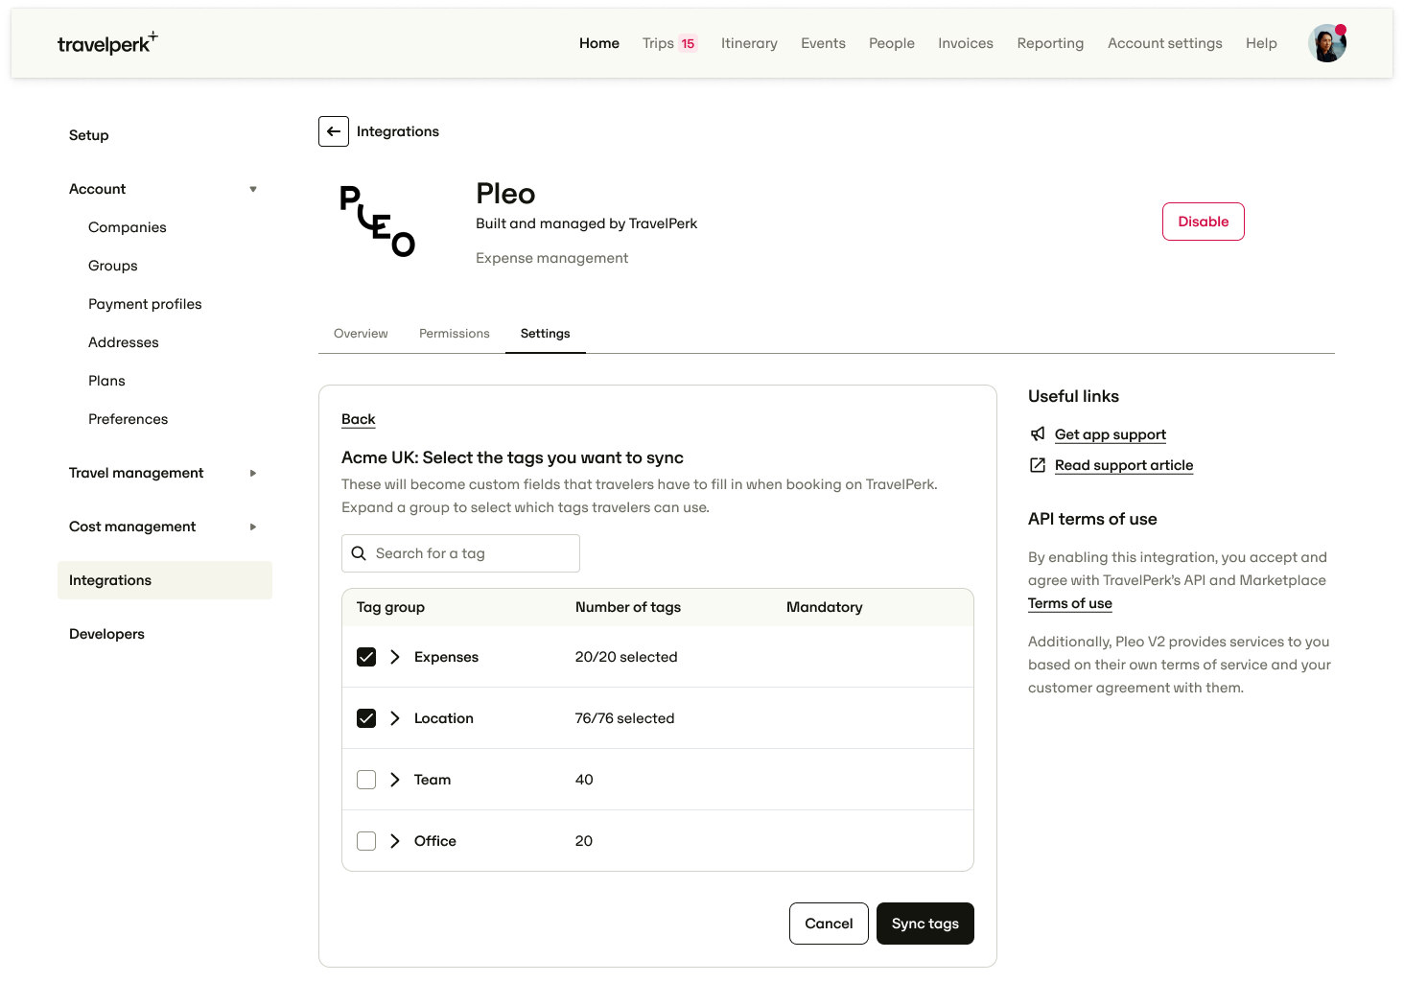Screen dimensions: 1404x1006
Task: Open Payment profiles in the sidebar
Action: pos(145,304)
